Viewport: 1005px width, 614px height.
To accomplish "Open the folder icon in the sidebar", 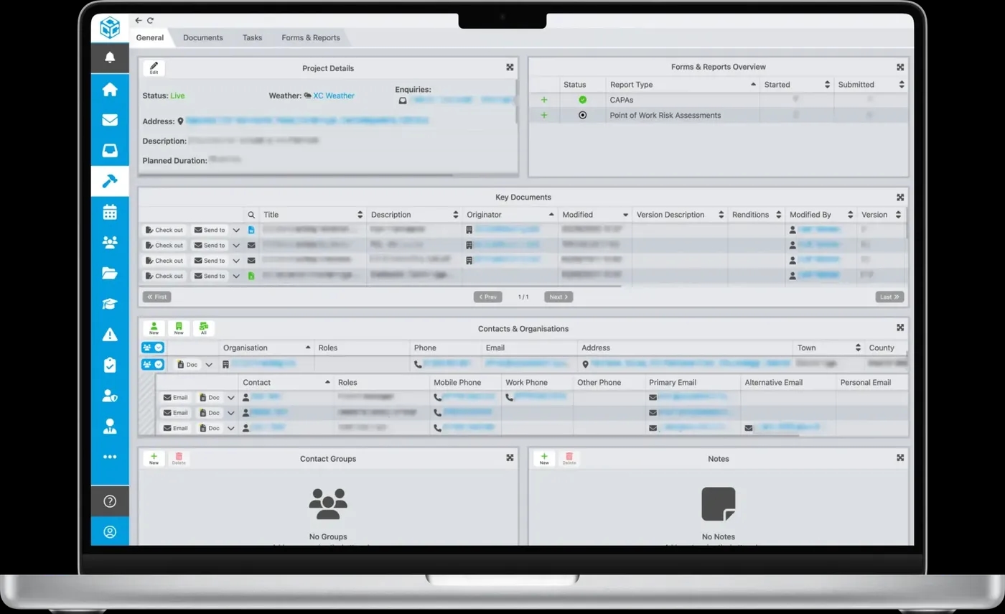I will (x=110, y=273).
